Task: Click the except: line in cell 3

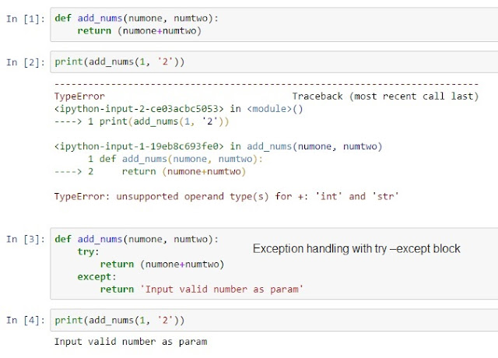Action: coord(96,277)
